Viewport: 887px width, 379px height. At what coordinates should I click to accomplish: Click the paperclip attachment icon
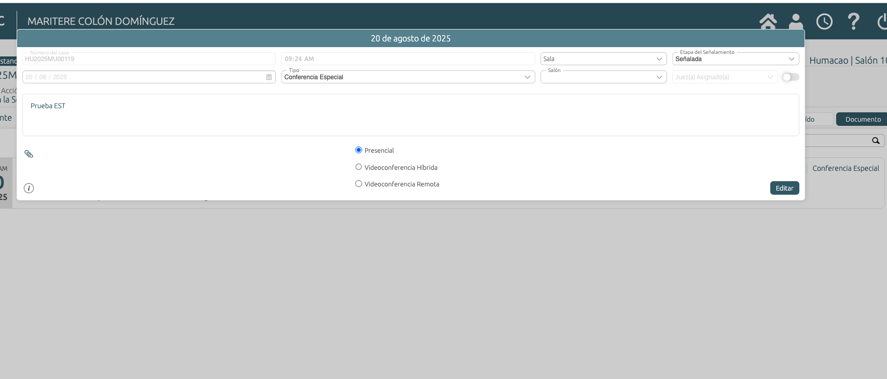point(29,154)
